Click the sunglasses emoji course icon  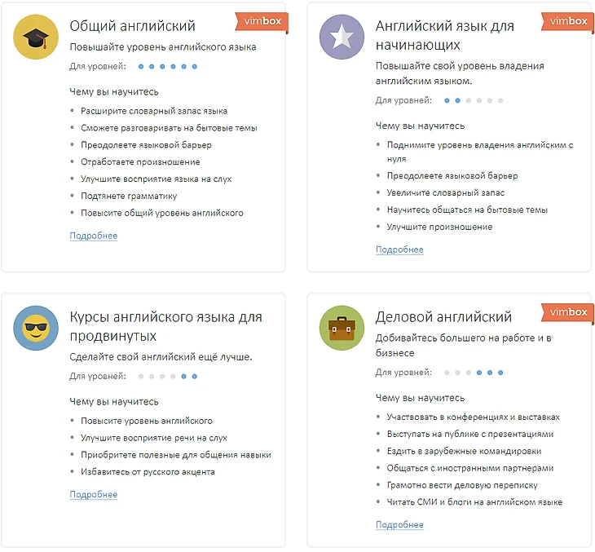coord(36,328)
